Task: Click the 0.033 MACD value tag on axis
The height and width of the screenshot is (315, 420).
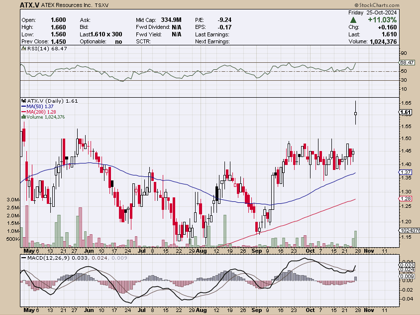Action: (407, 265)
